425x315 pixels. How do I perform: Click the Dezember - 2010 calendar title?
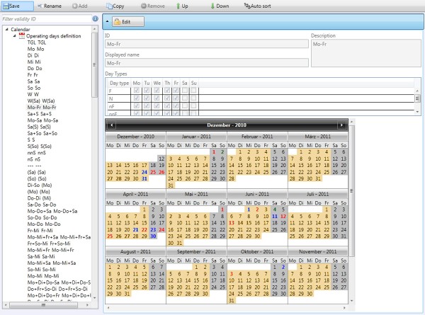226,125
